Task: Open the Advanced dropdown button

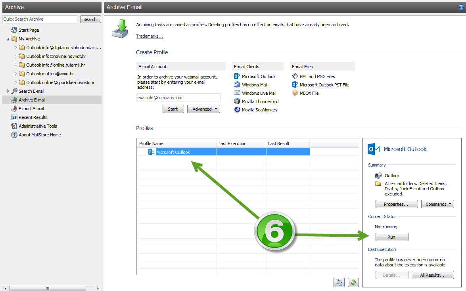Action: click(203, 109)
